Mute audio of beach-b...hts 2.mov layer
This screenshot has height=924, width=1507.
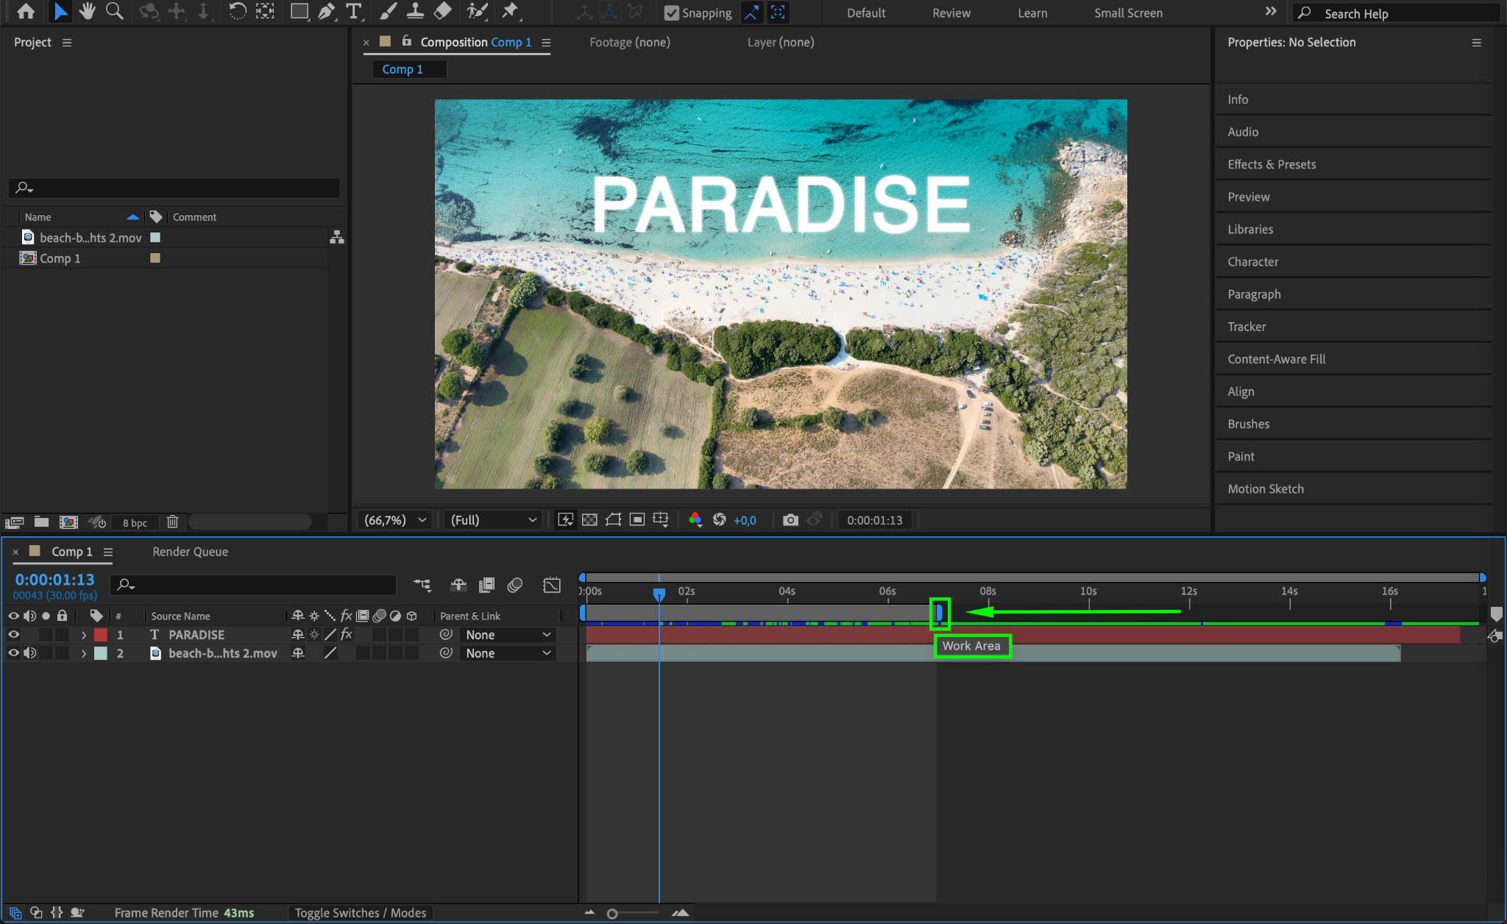click(x=29, y=653)
